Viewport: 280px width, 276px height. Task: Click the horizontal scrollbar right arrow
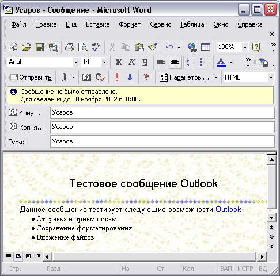(x=262, y=256)
